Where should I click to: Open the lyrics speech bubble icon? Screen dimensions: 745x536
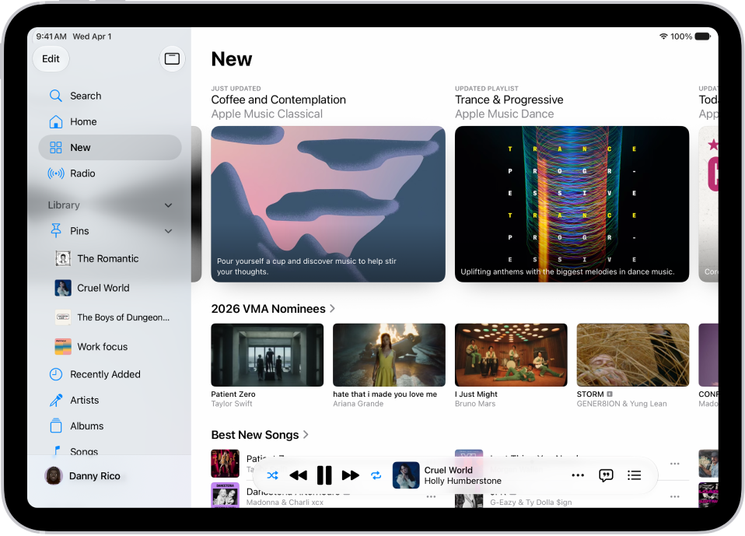(606, 475)
